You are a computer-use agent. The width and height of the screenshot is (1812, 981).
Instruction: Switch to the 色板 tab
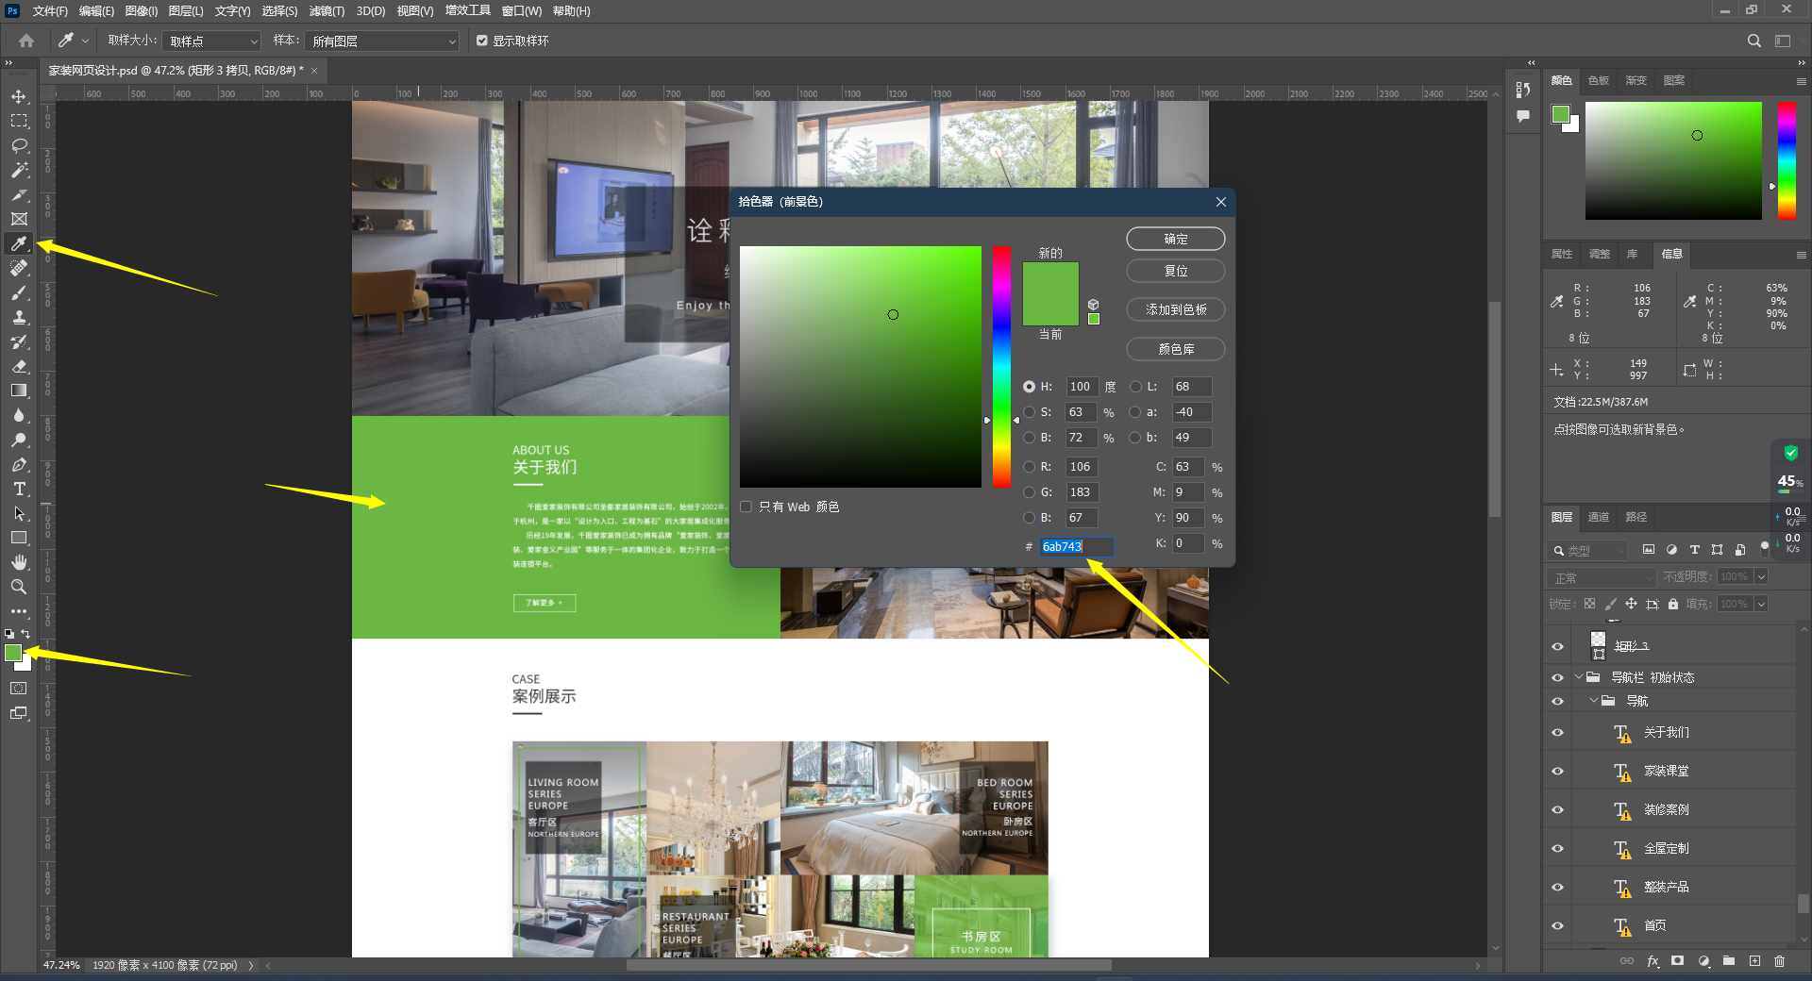click(1599, 80)
